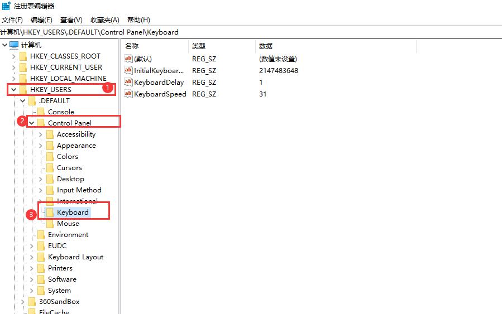Select the 360SandBox key
Screen dimensions: 502x314
tap(59, 302)
